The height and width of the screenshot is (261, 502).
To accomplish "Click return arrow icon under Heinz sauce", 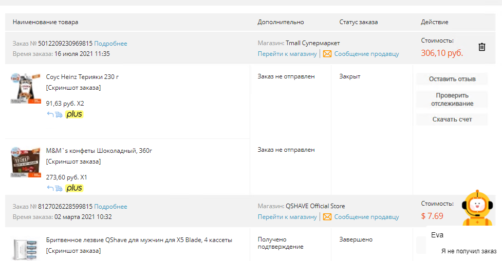I will tap(50, 114).
